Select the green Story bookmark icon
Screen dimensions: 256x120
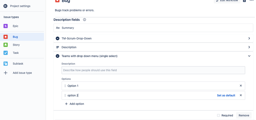pyautogui.click(x=6, y=45)
